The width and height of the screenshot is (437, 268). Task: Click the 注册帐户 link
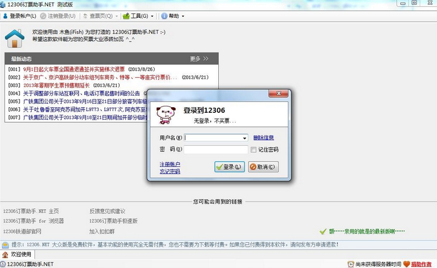tap(170, 164)
